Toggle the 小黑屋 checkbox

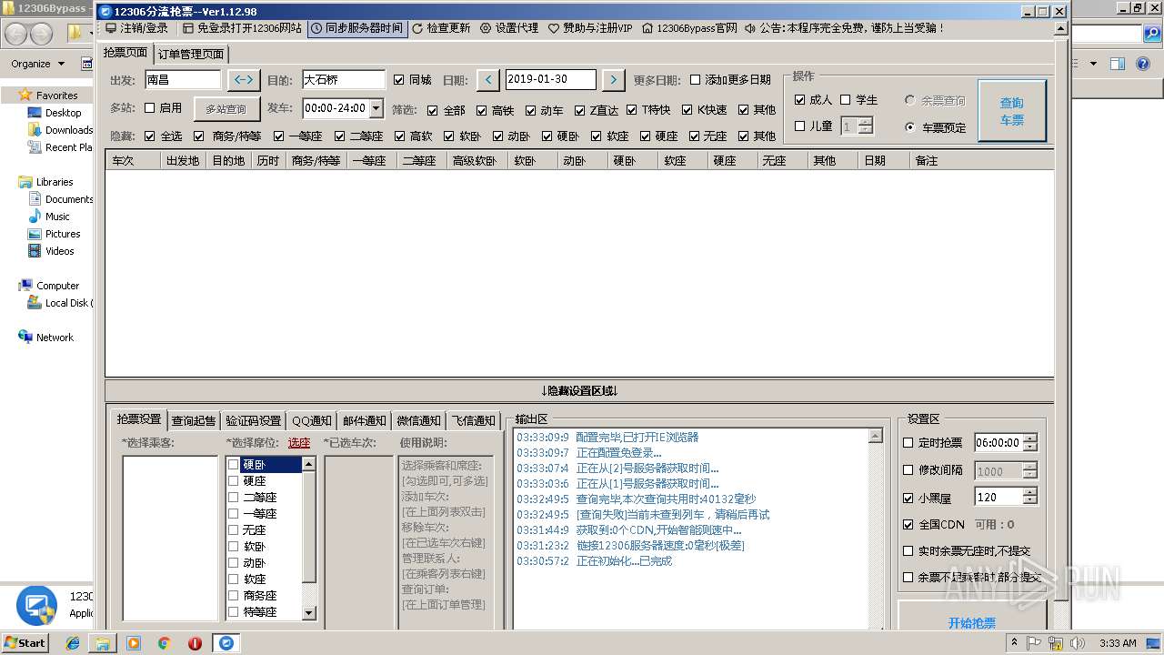tap(908, 499)
